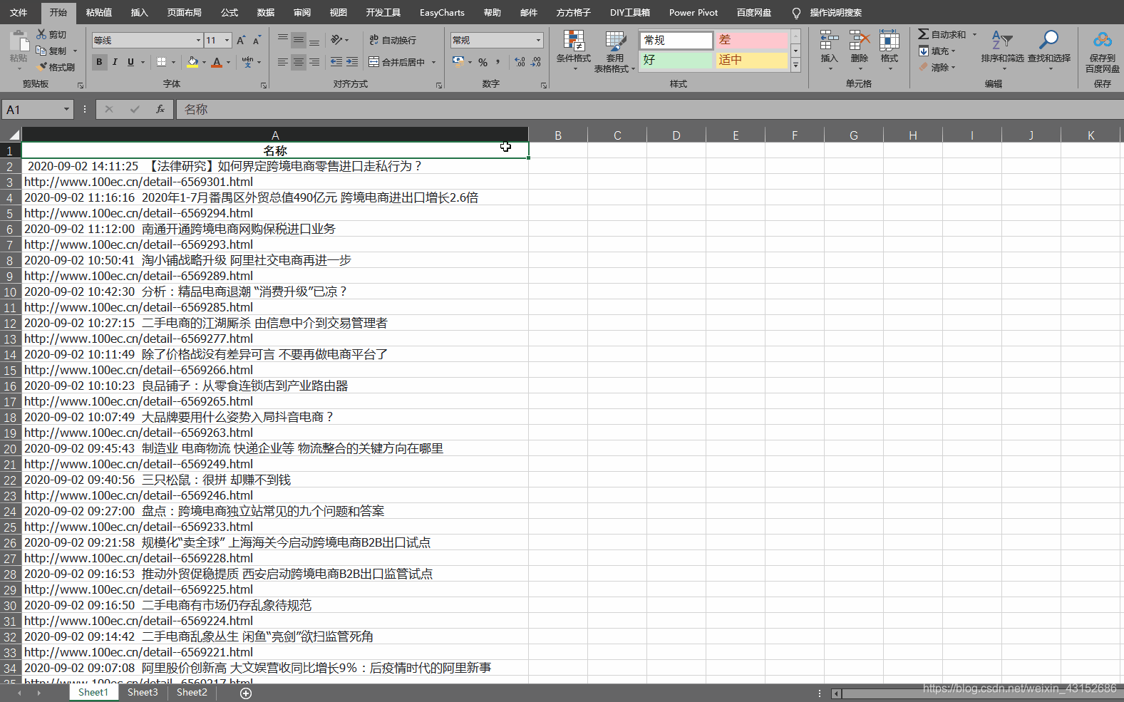The image size is (1124, 702).
Task: Toggle align text left
Action: tap(283, 62)
